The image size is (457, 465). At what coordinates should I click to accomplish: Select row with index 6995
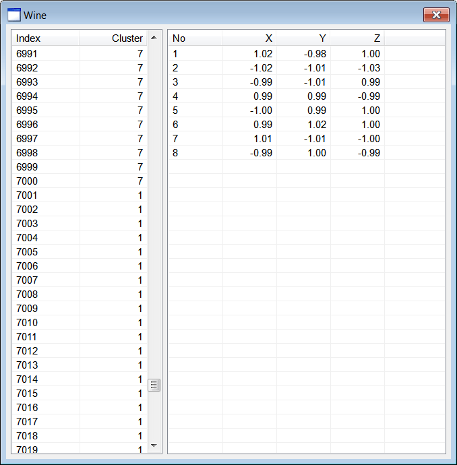click(80, 111)
